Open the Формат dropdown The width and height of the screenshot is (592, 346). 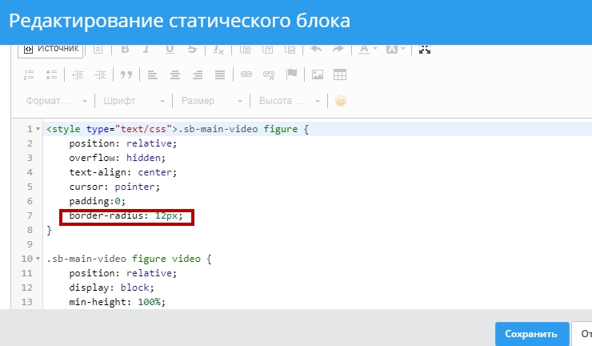coord(56,102)
